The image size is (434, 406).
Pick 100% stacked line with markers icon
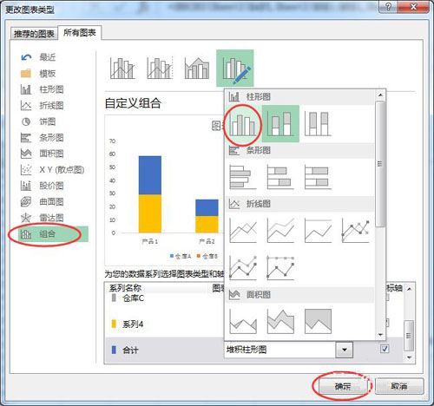pyautogui.click(x=280, y=268)
